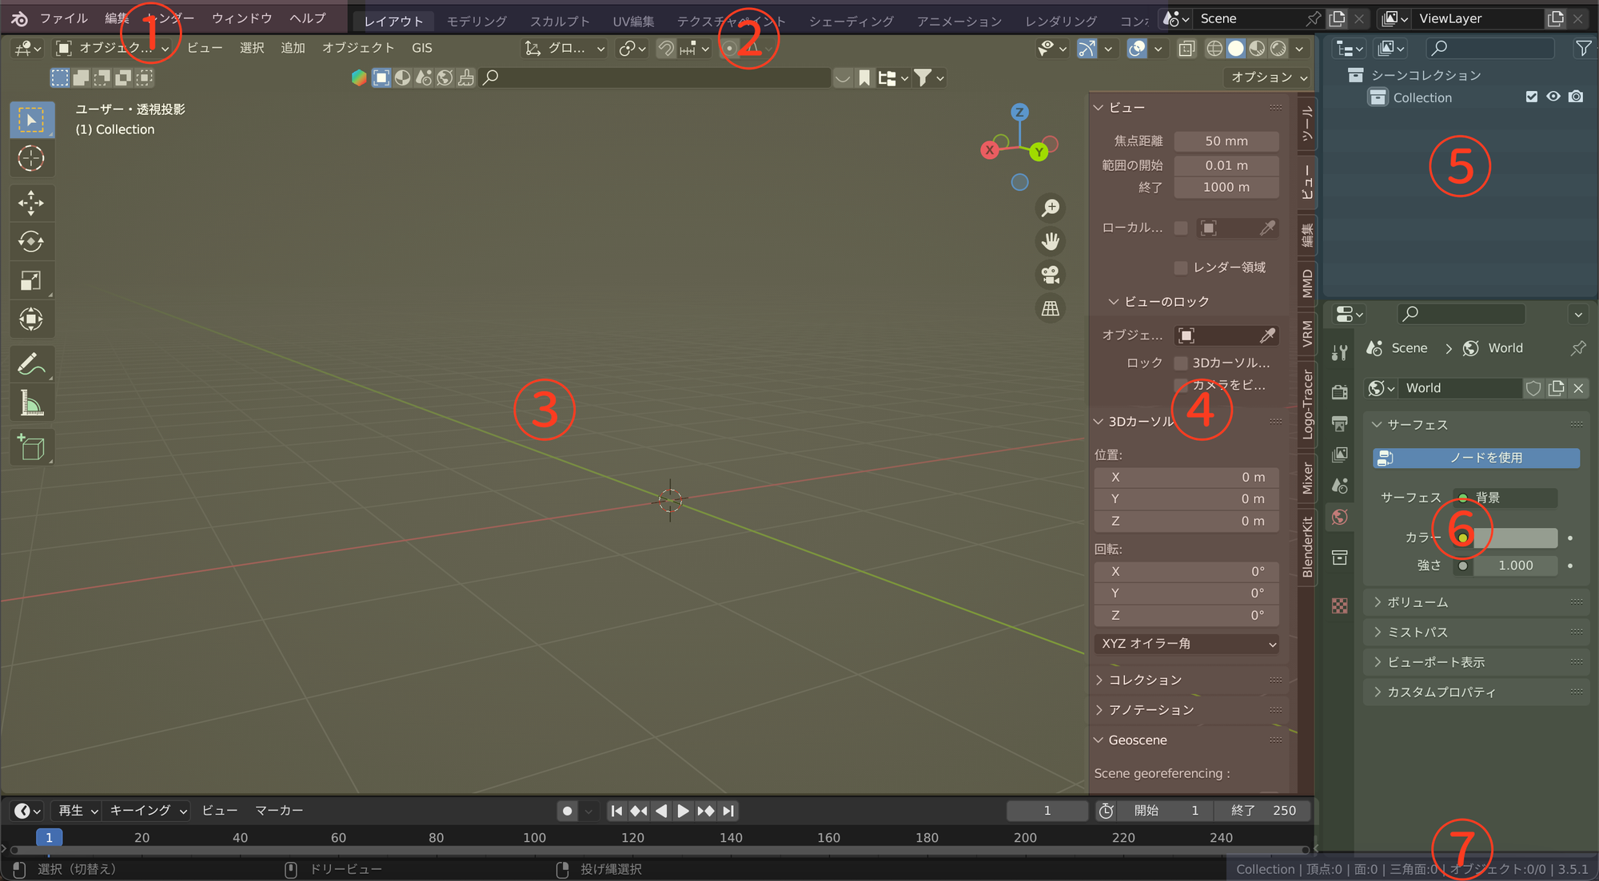Enable the Render Region checkbox

point(1181,268)
